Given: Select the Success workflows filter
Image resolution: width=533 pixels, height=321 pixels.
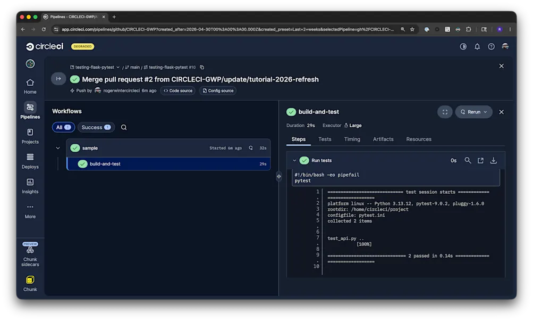Looking at the screenshot, I should coord(96,127).
